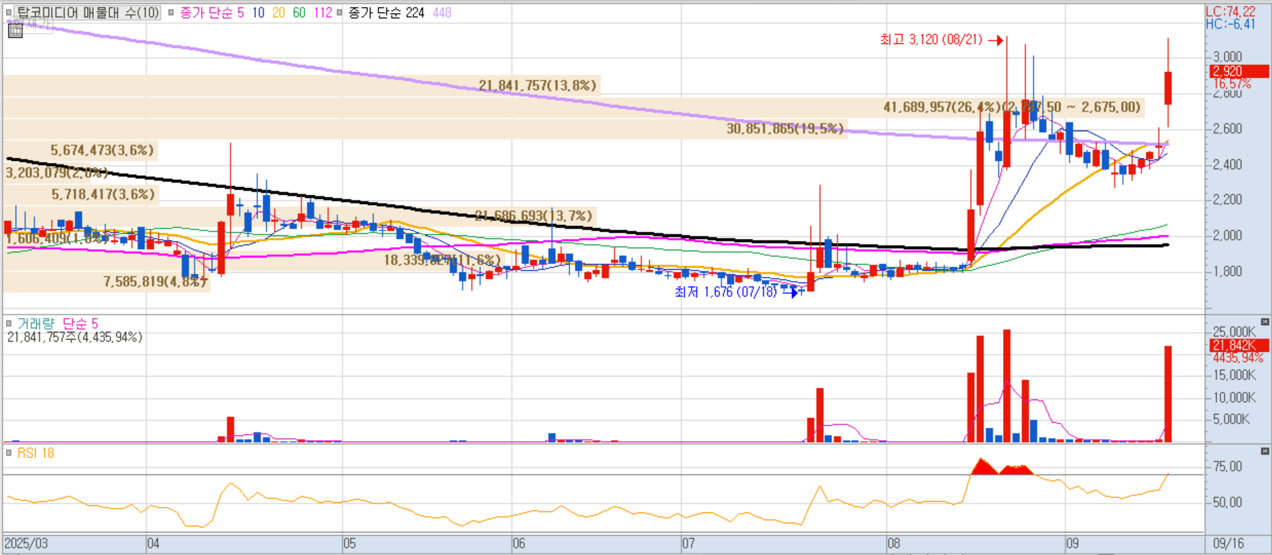
Task: Select the RSI 18 indicator label
Action: click(x=36, y=452)
